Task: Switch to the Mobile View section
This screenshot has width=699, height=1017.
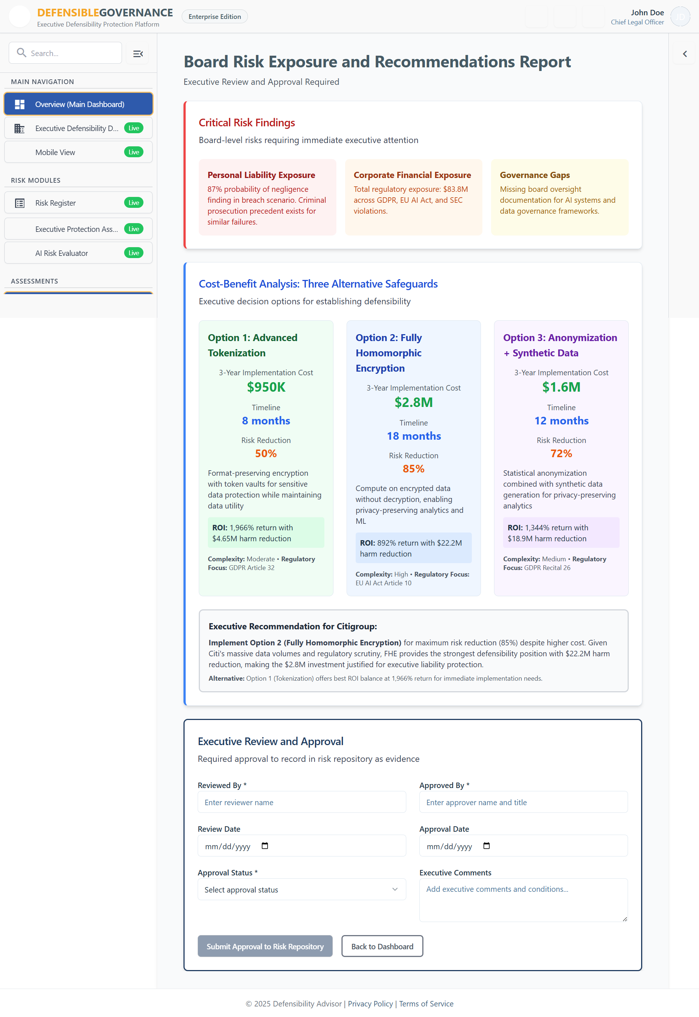Action: tap(56, 152)
